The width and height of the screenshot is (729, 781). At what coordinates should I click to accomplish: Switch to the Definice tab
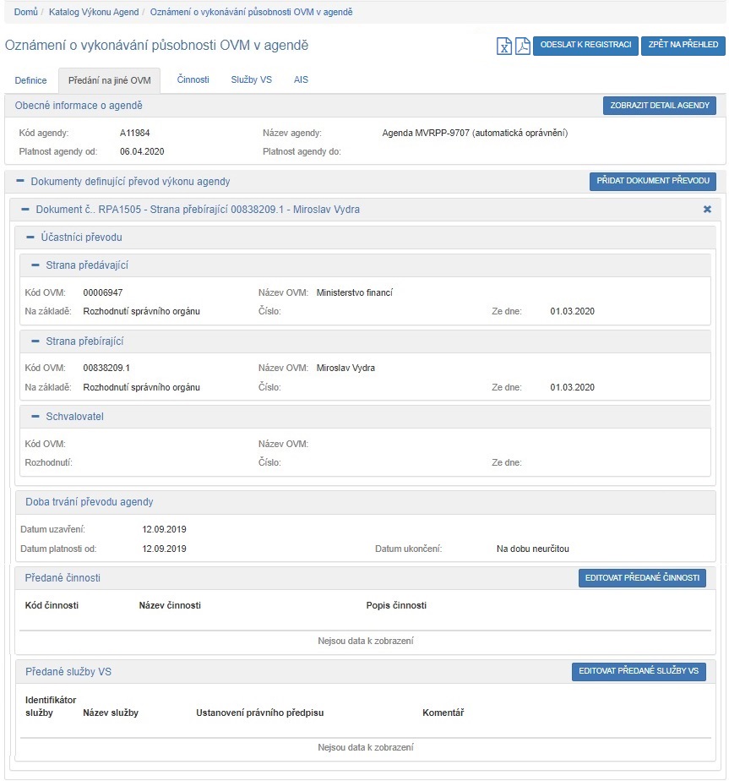(31, 81)
